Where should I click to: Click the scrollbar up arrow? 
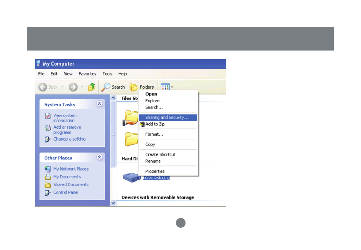tap(113, 98)
